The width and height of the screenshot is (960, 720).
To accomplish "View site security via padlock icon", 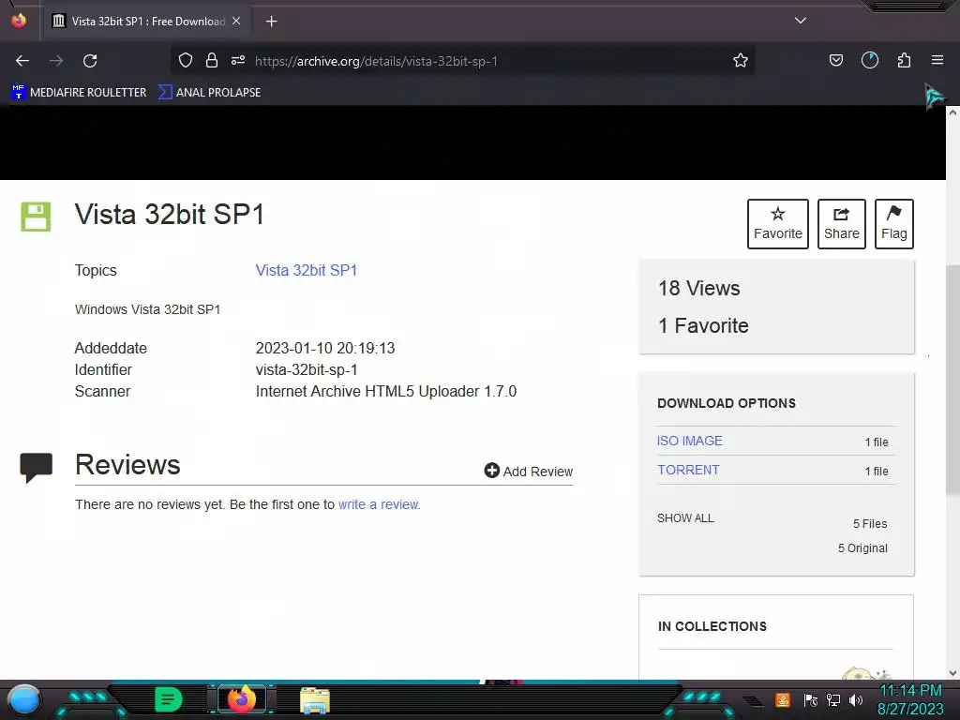I will (x=212, y=60).
